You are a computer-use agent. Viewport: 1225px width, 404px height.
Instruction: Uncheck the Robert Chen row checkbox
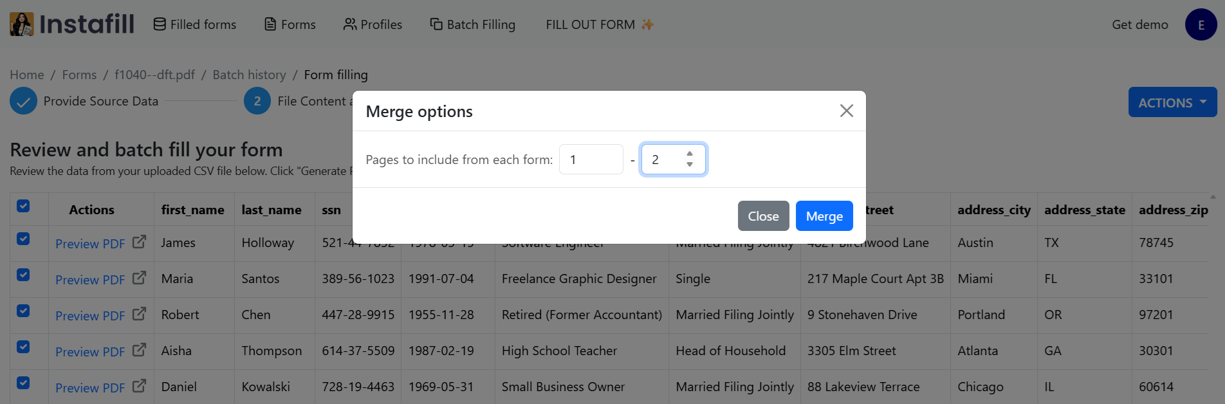[23, 311]
